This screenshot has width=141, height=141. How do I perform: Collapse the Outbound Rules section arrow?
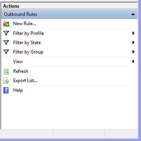tap(133, 14)
